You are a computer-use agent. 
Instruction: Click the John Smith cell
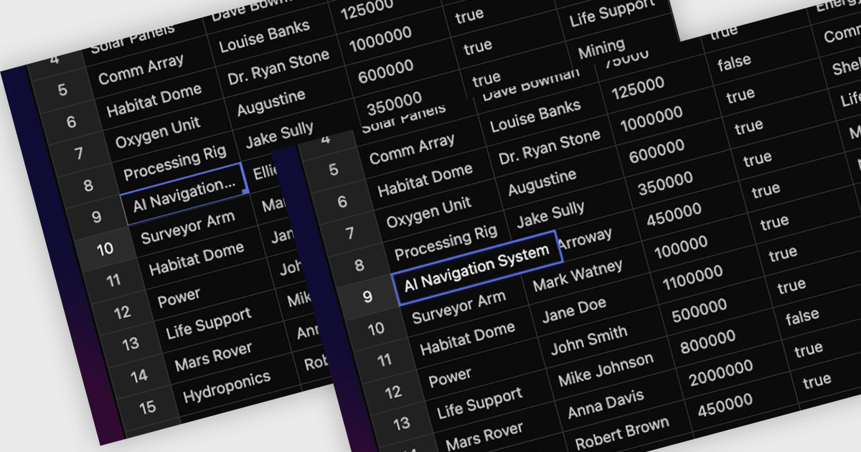coord(589,340)
